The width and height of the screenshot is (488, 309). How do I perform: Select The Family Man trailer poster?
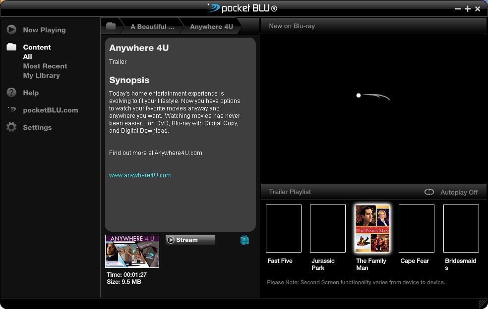tap(372, 228)
